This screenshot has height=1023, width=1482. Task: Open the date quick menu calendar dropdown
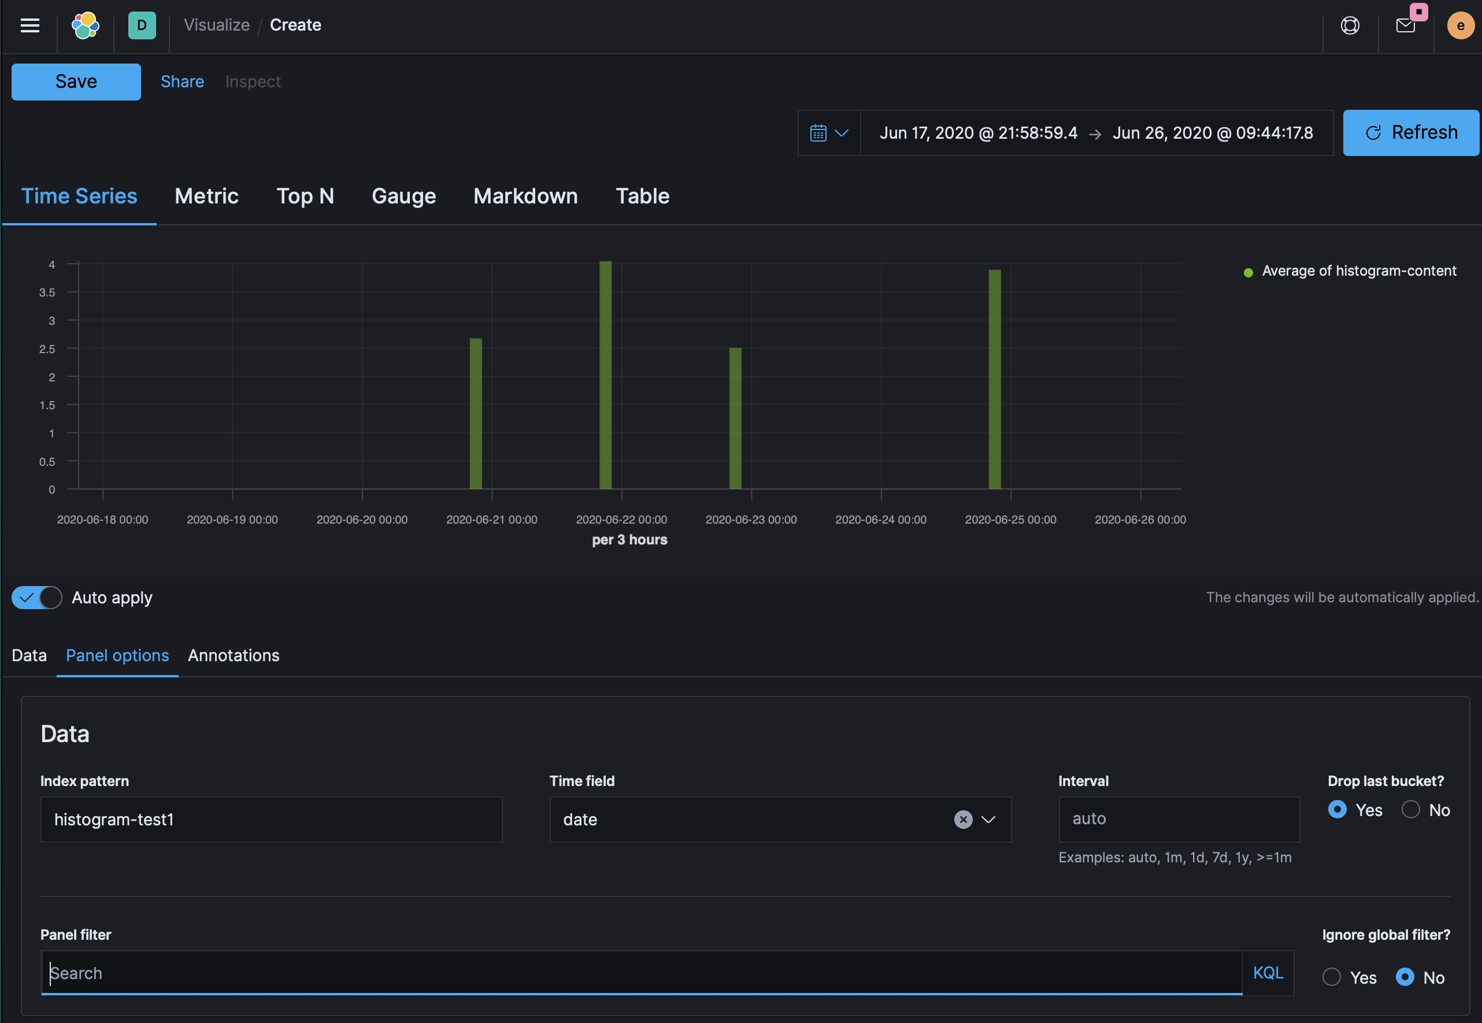pos(829,133)
